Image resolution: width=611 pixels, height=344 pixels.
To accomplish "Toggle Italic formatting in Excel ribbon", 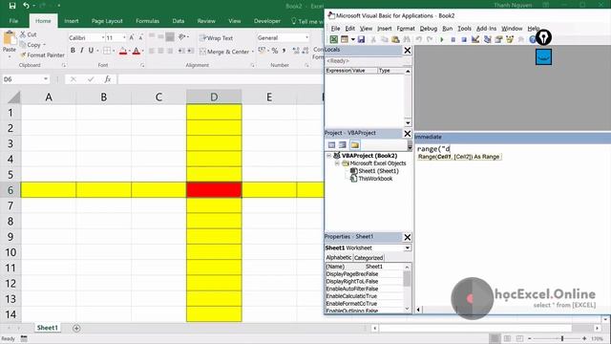I will [x=82, y=51].
